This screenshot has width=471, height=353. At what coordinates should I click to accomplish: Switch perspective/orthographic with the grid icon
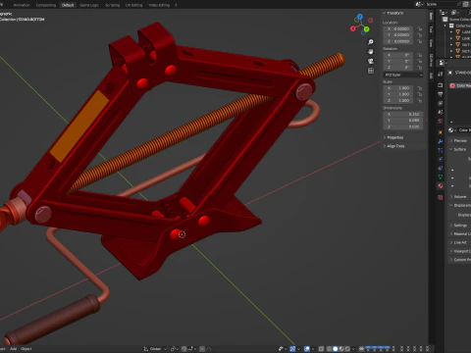[x=371, y=71]
